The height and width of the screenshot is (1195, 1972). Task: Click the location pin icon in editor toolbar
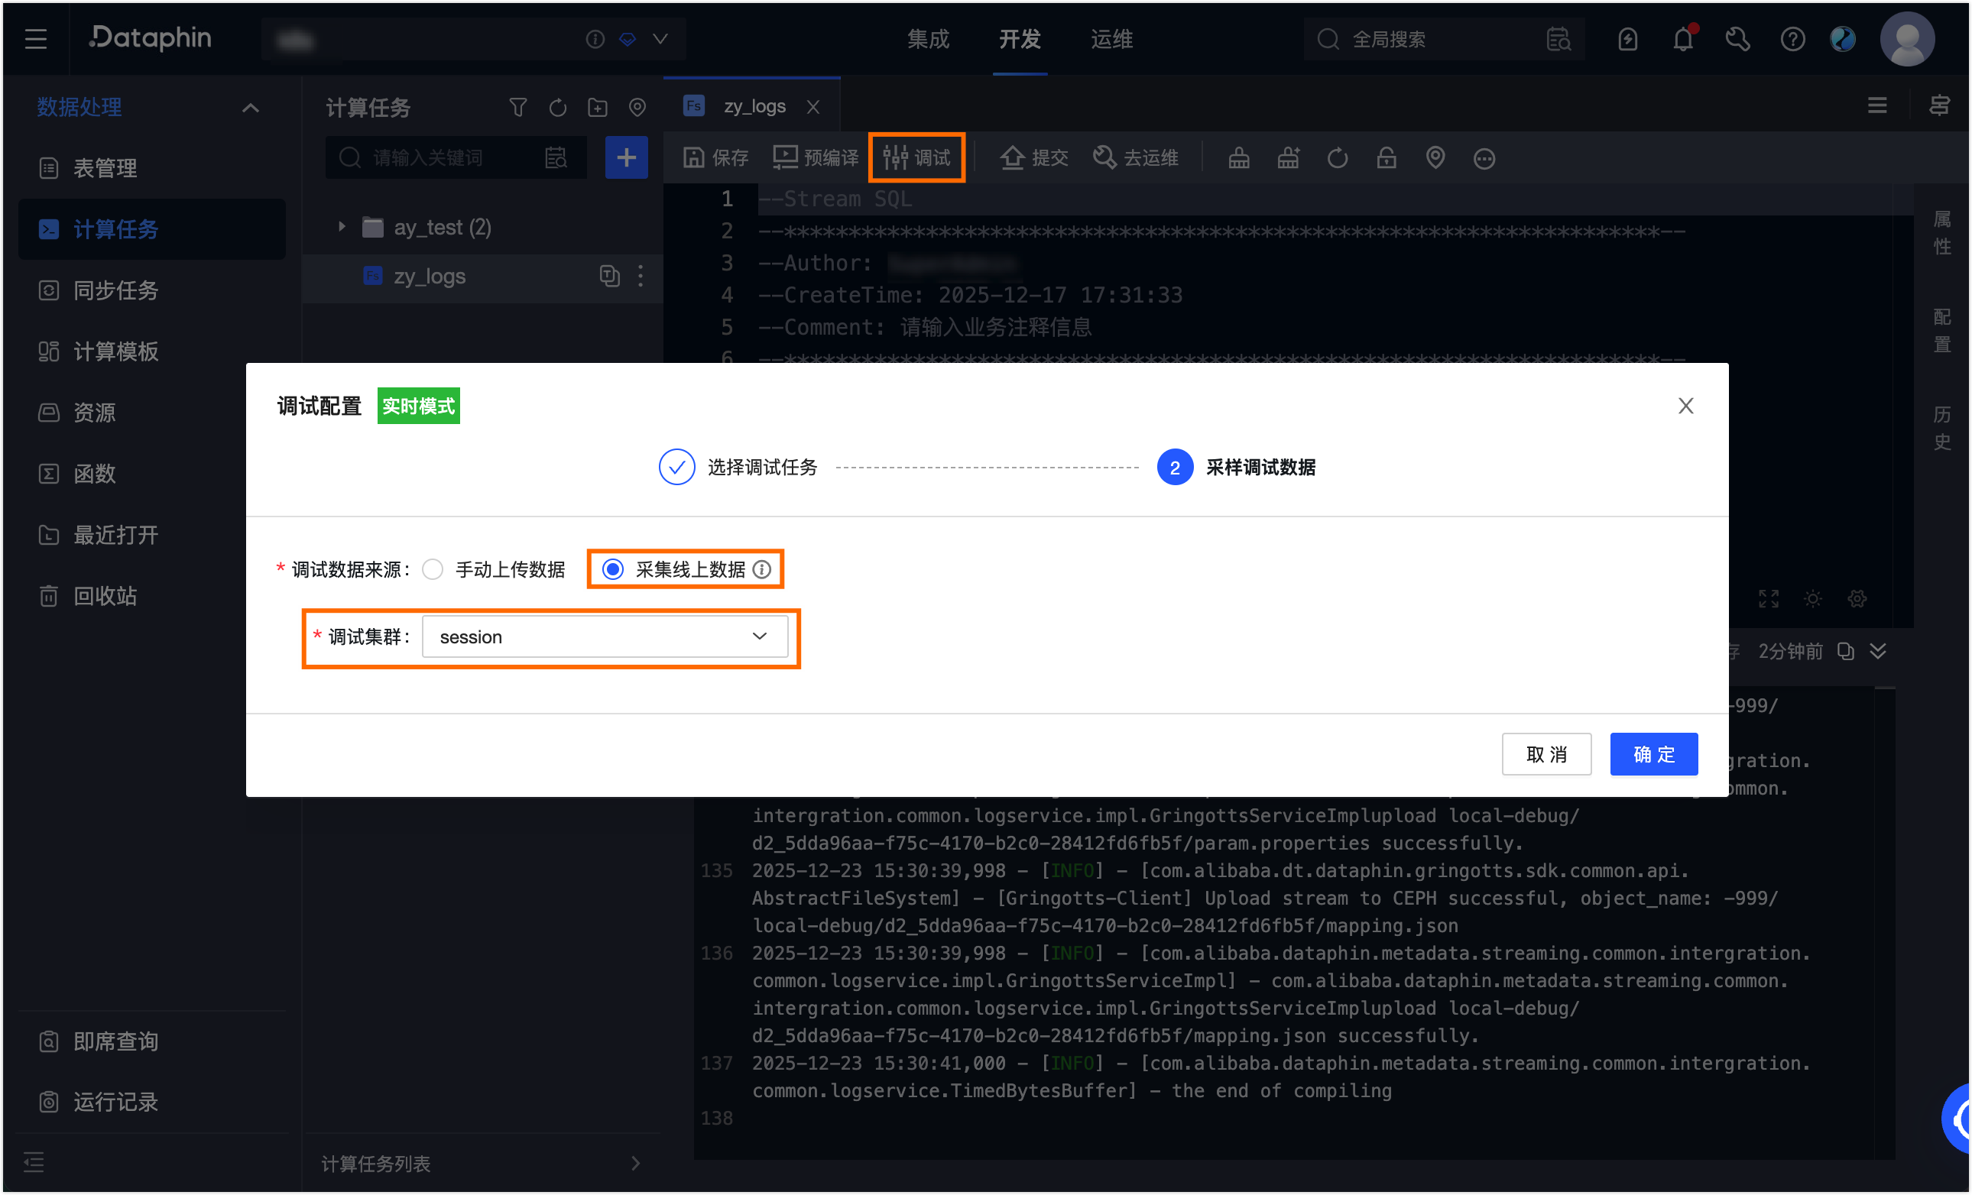pos(1435,157)
